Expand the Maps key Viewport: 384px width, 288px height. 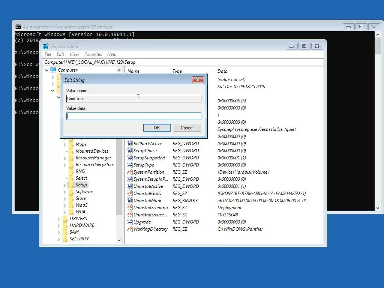tap(64, 145)
